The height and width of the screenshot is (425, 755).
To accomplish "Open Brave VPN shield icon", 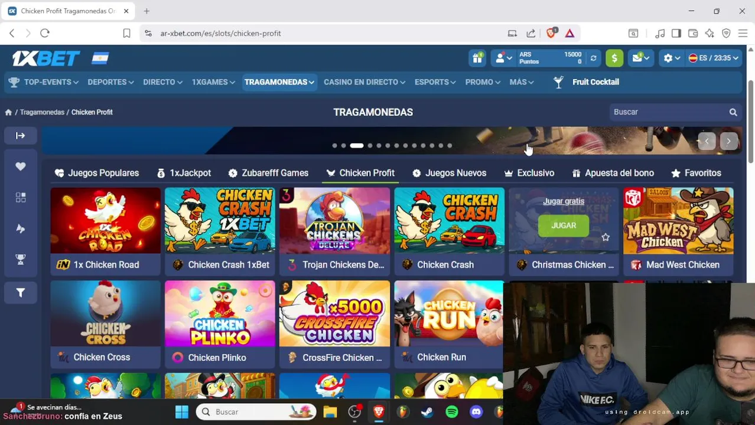I will click(726, 34).
